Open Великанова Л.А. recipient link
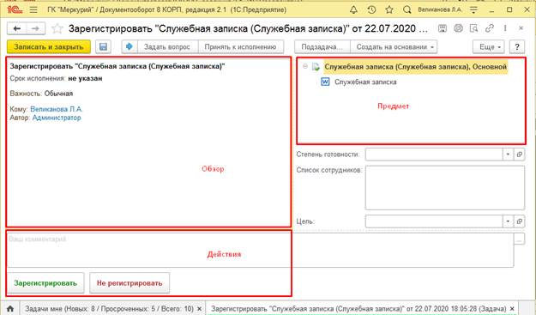The height and width of the screenshot is (315, 536). [x=57, y=109]
